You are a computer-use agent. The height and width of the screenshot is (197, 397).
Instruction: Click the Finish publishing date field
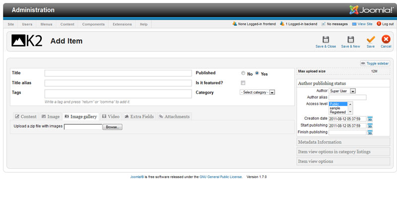point(347,132)
